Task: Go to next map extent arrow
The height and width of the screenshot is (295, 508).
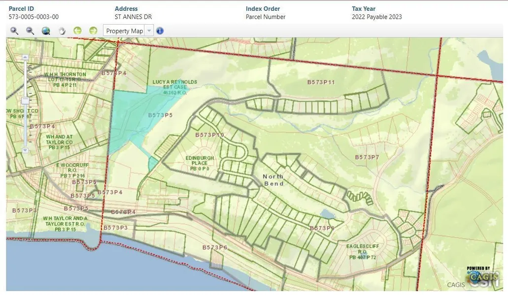Action: 93,31
